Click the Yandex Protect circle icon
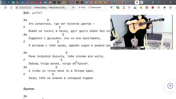 tap(5, 7)
